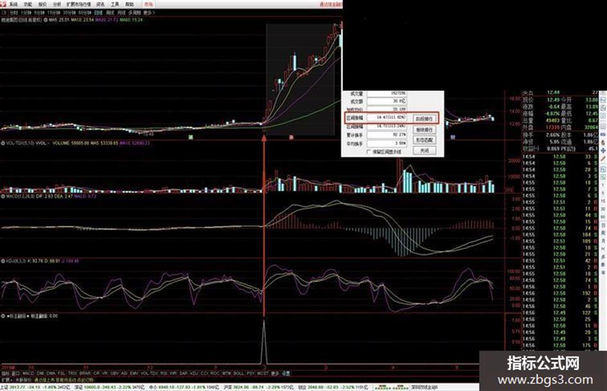This screenshot has height=391, width=607.
Task: Open the 资讯 menu
Action: coord(100,4)
